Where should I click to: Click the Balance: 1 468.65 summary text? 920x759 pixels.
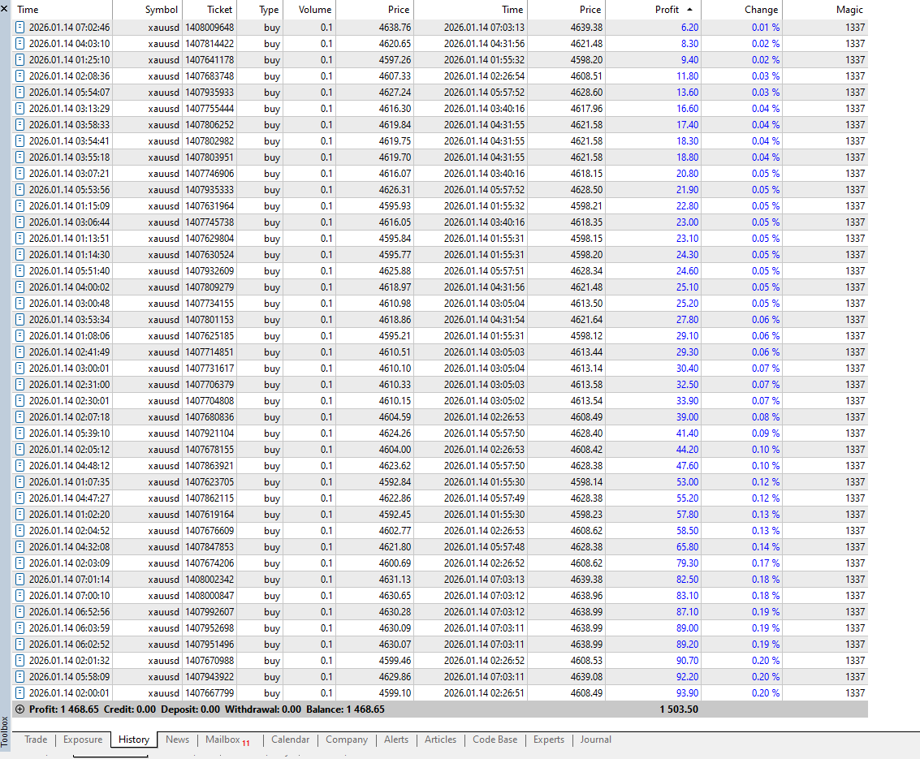pyautogui.click(x=346, y=709)
